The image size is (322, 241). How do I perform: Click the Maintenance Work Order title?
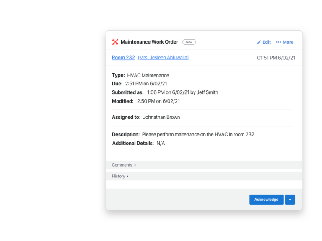[x=149, y=42]
